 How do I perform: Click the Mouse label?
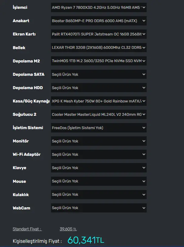[19, 181]
